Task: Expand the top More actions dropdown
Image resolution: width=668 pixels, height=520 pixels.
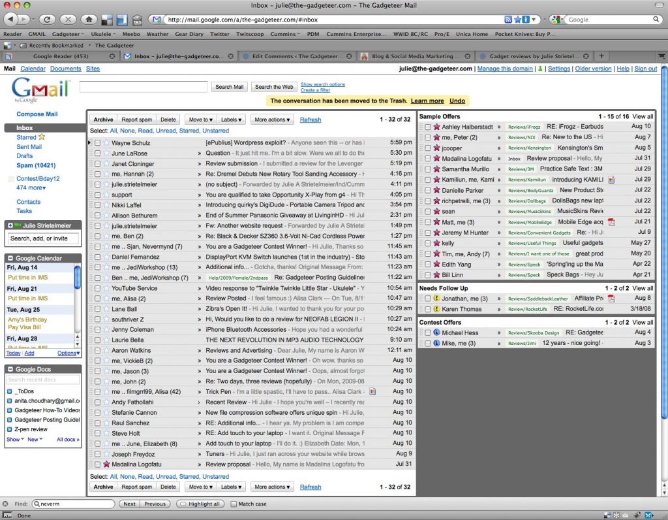Action: click(272, 120)
